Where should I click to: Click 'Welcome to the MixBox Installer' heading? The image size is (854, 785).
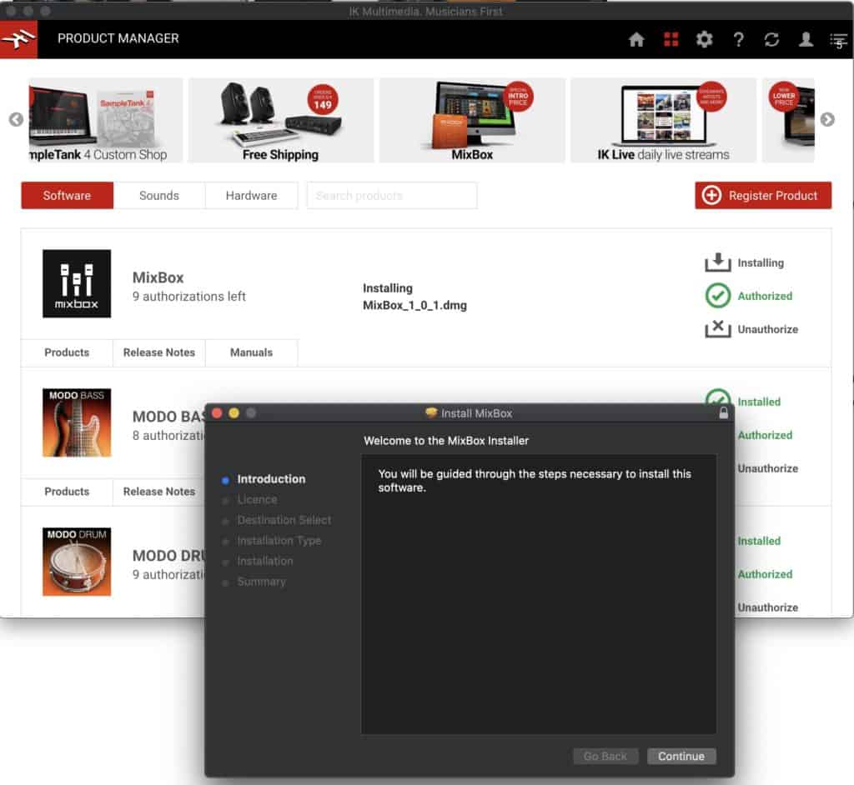446,440
